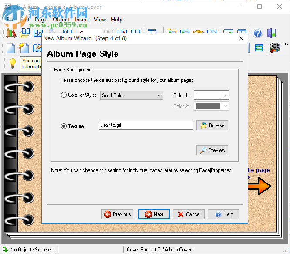Click the green arrow icon in status bar
This screenshot has height=254, width=290.
pos(5,250)
